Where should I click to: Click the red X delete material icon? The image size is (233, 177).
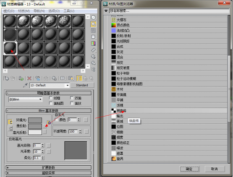pyautogui.click(x=29, y=78)
